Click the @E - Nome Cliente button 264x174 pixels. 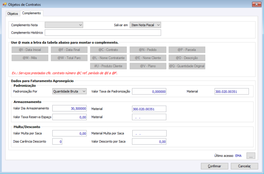tap(148, 58)
